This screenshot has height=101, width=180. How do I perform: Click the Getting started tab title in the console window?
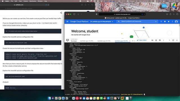pyautogui.click(x=122, y=18)
